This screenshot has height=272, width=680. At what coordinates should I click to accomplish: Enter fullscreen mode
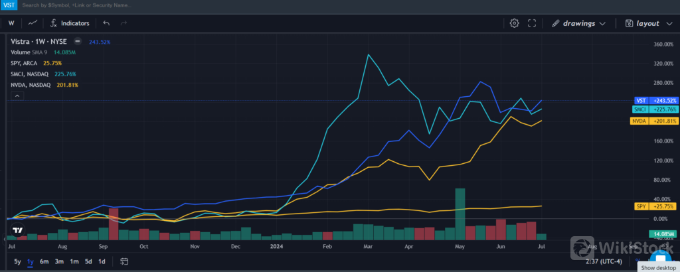coord(532,23)
